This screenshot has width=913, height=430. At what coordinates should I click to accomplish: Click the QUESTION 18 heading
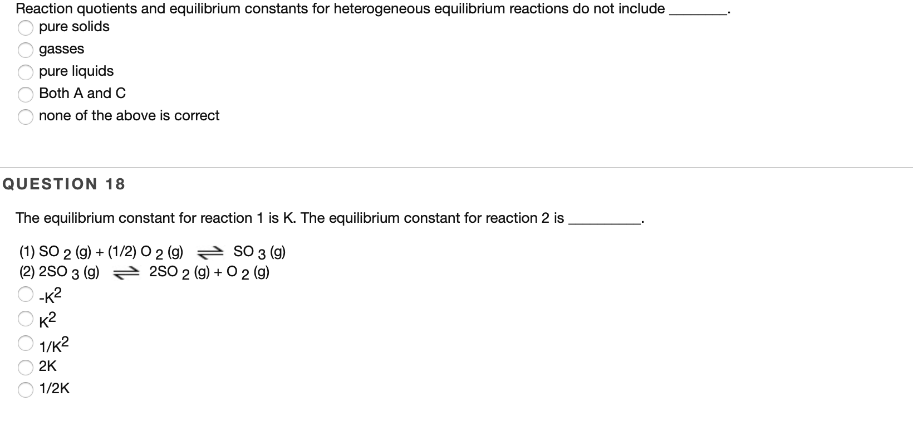pyautogui.click(x=62, y=184)
